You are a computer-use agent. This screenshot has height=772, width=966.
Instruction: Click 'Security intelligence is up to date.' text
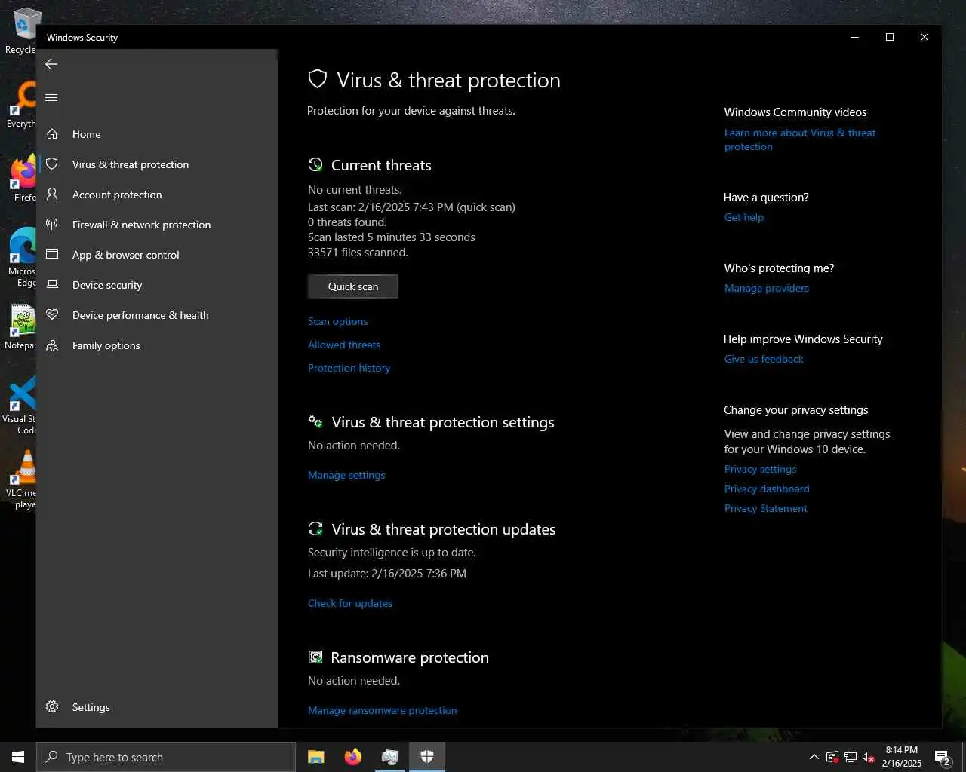coord(392,553)
